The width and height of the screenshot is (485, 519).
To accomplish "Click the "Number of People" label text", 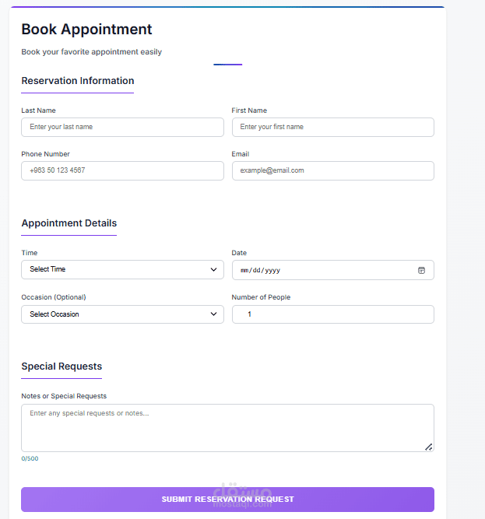I will coord(261,297).
